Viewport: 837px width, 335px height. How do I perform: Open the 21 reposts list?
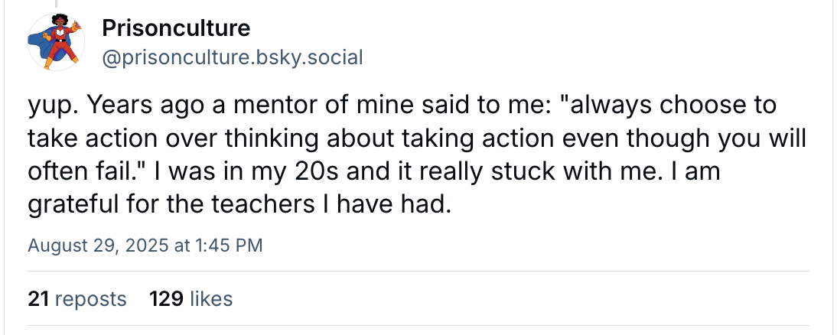(x=77, y=298)
